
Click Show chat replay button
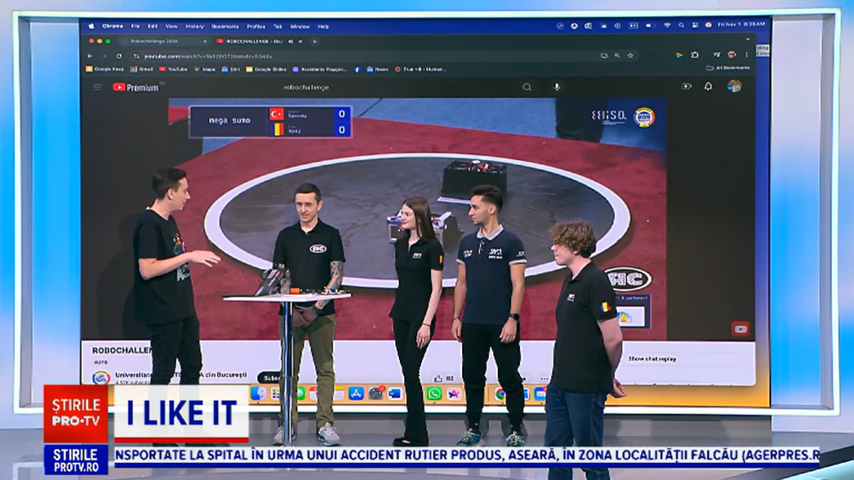pos(652,359)
